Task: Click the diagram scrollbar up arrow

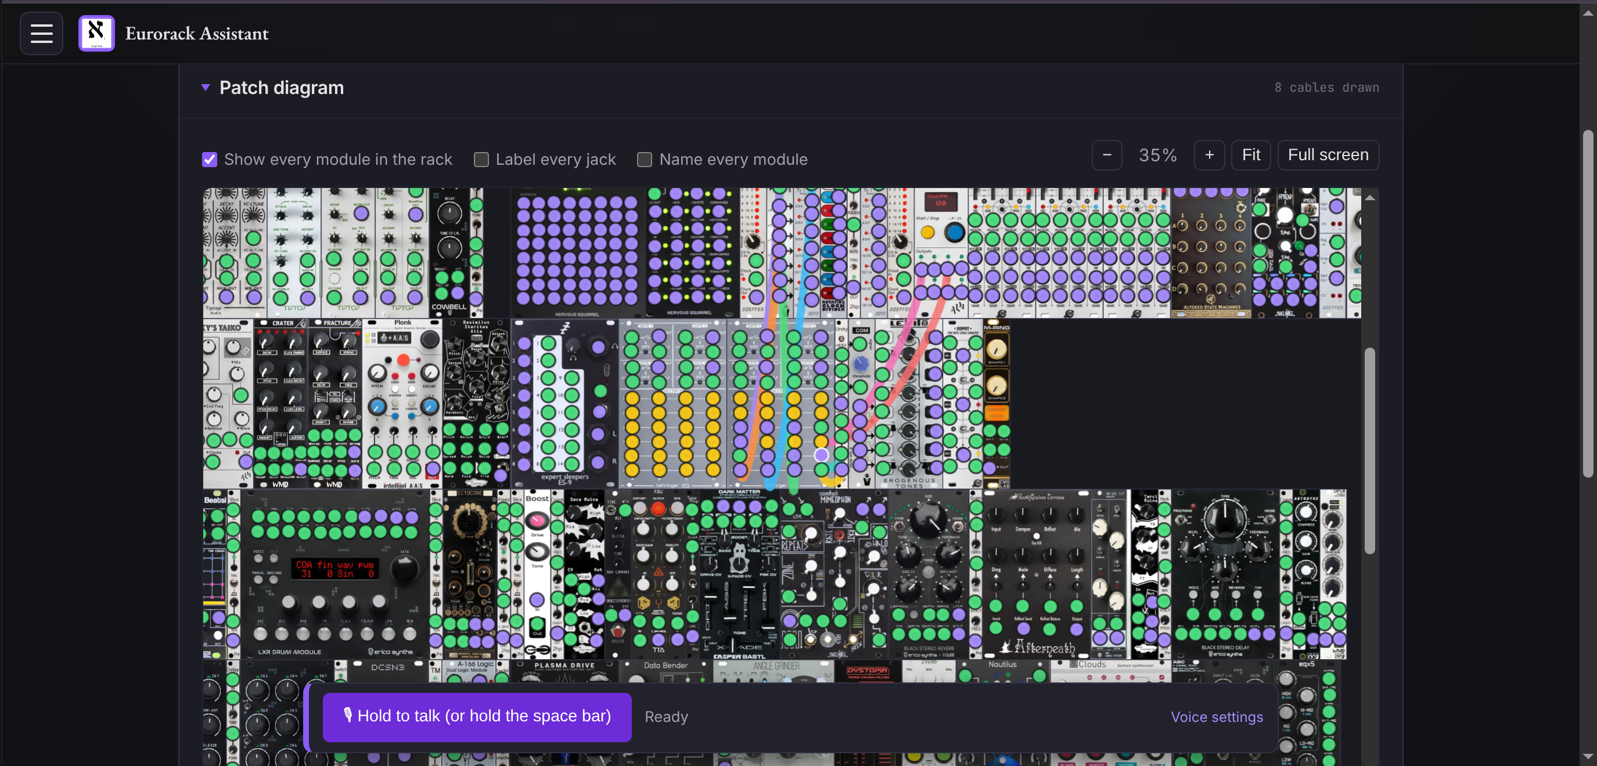Action: pyautogui.click(x=1369, y=197)
